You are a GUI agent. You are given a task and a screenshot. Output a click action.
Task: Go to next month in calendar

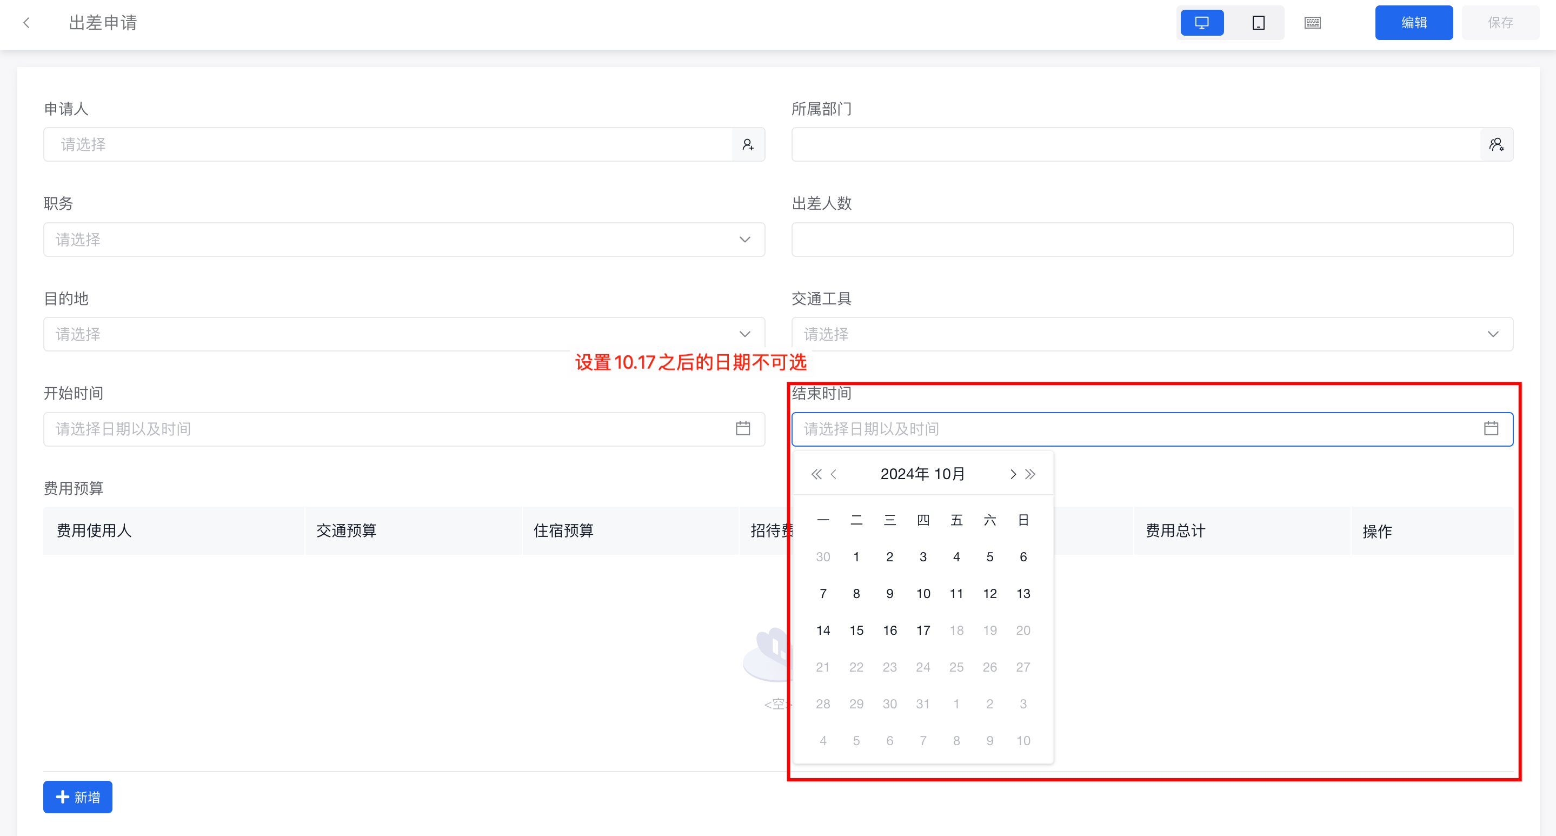pos(1013,474)
